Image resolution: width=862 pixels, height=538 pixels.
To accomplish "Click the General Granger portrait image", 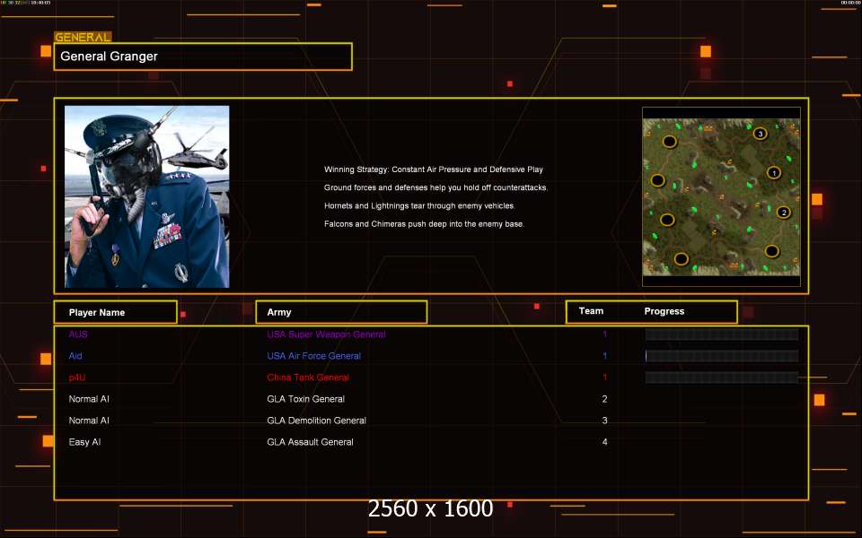I will [146, 196].
